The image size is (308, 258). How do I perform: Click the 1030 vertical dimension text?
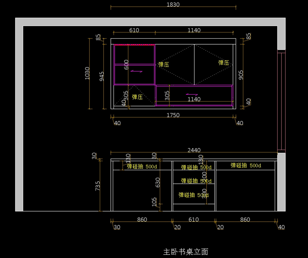(88, 73)
